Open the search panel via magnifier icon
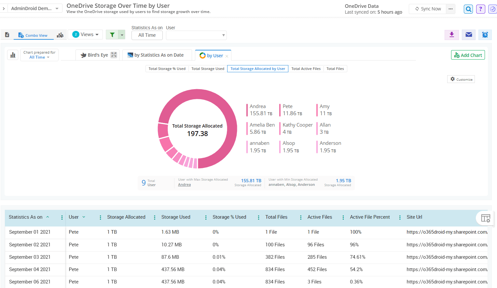497x288 pixels. [468, 9]
